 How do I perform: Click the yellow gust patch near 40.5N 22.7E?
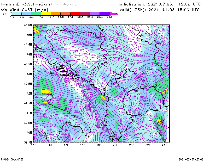coord(159,121)
